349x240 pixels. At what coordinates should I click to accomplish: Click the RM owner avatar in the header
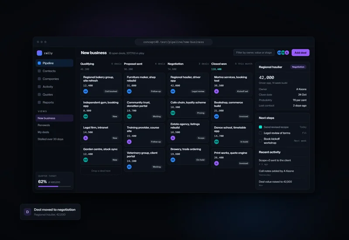[x=283, y=53]
